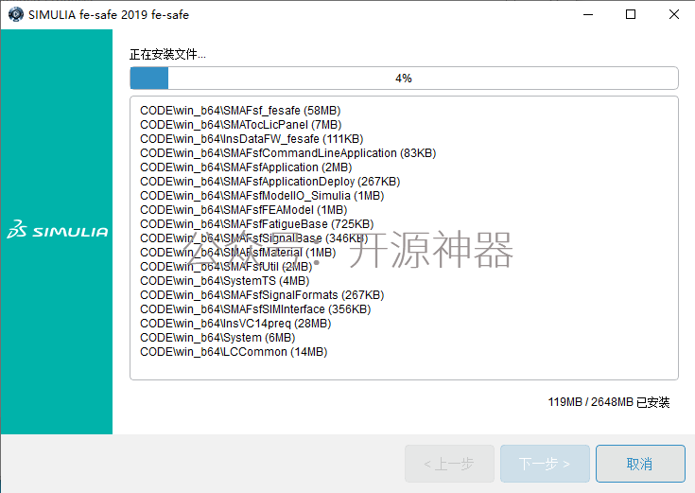Click the disabled 下一步 next button
The image size is (695, 493).
[x=545, y=464]
